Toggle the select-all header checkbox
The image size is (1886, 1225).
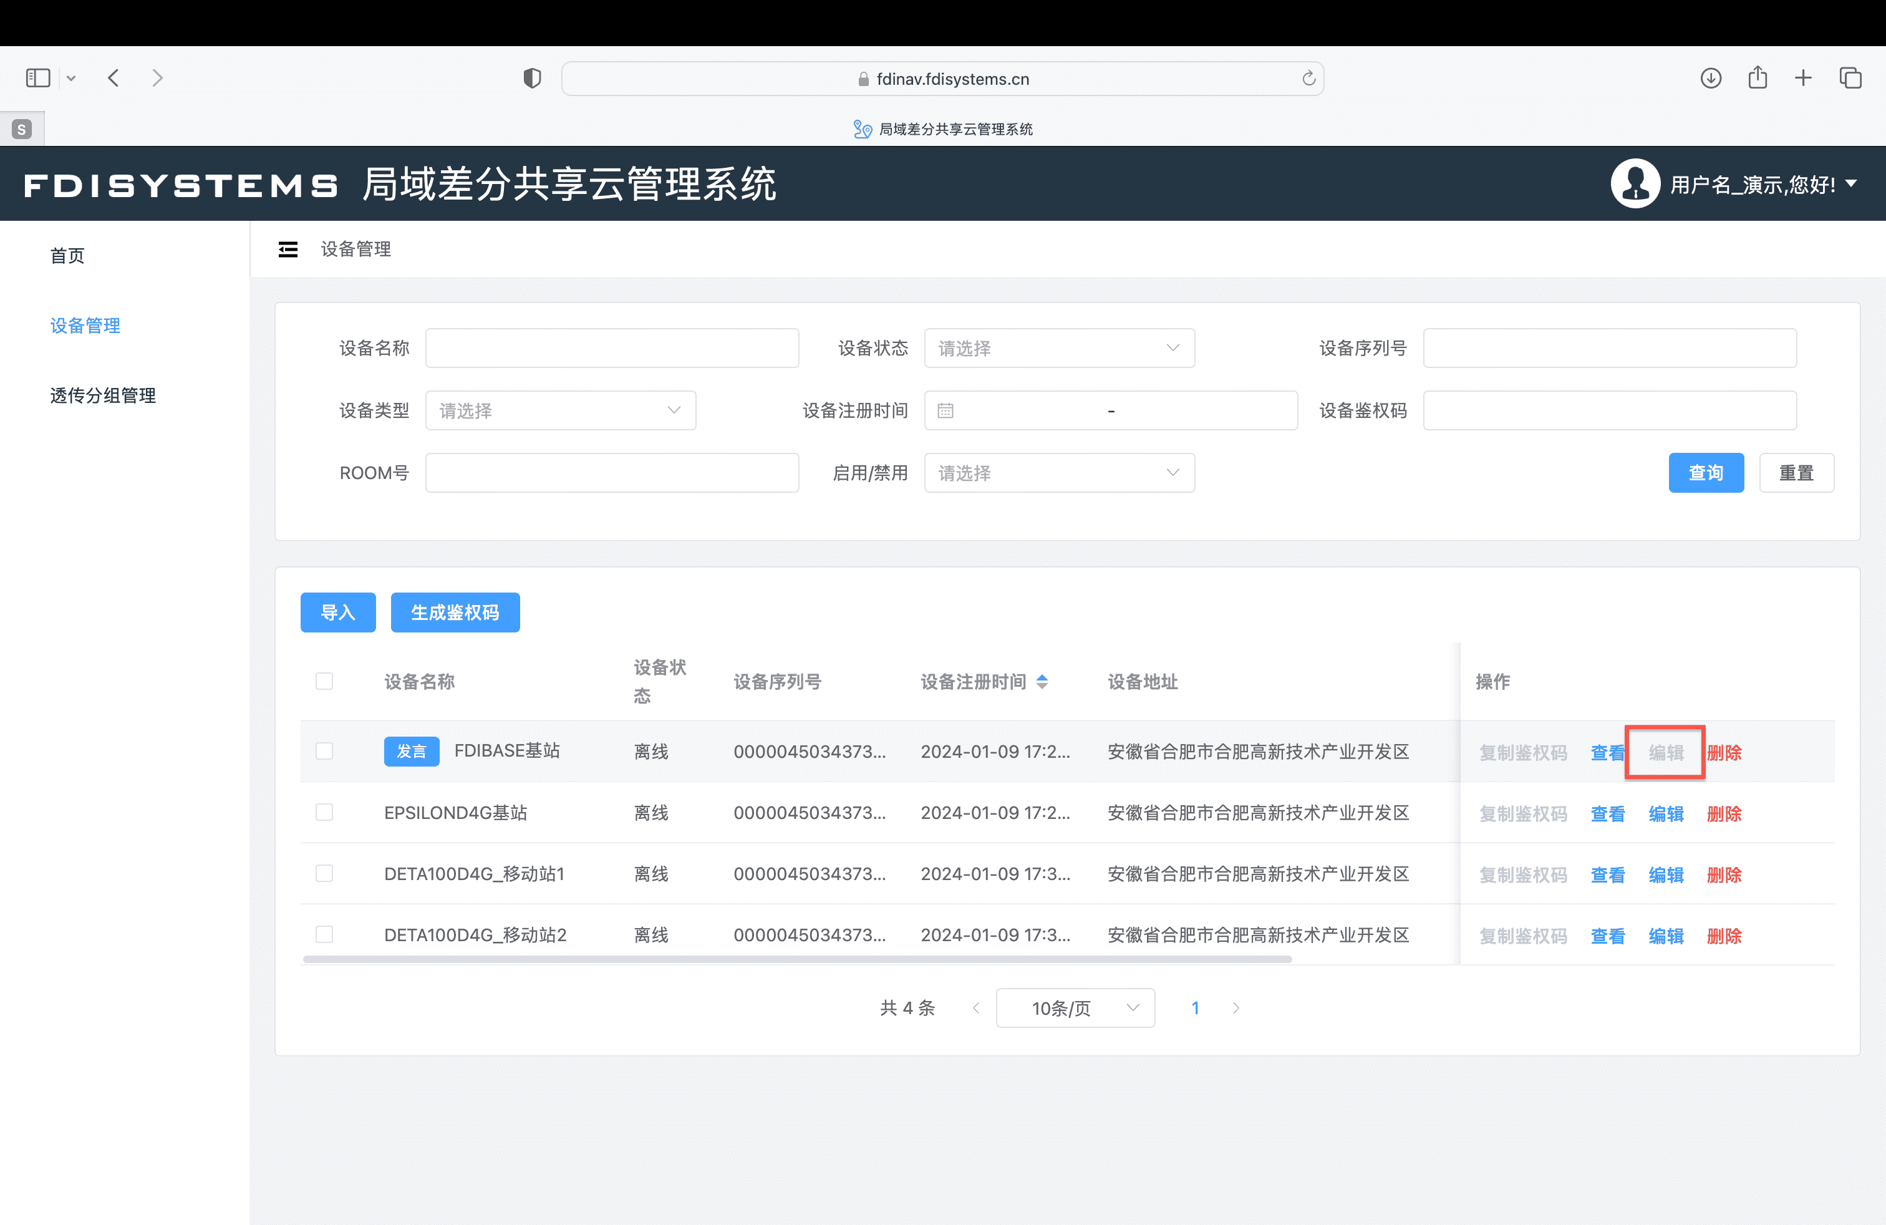point(324,682)
